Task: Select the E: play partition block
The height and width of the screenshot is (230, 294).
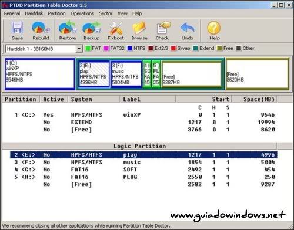Action: 94,74
